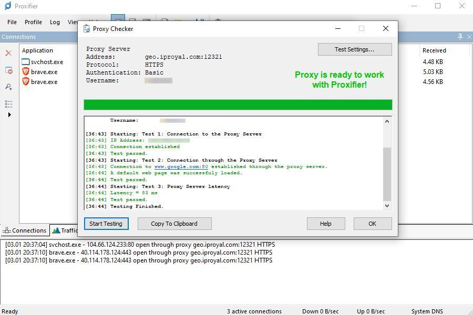Close the Connections panel with its X
This screenshot has height=315, width=473.
tap(469, 36)
